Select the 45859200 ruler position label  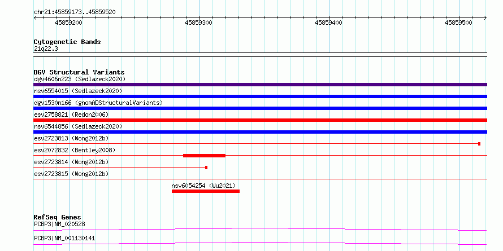click(68, 23)
